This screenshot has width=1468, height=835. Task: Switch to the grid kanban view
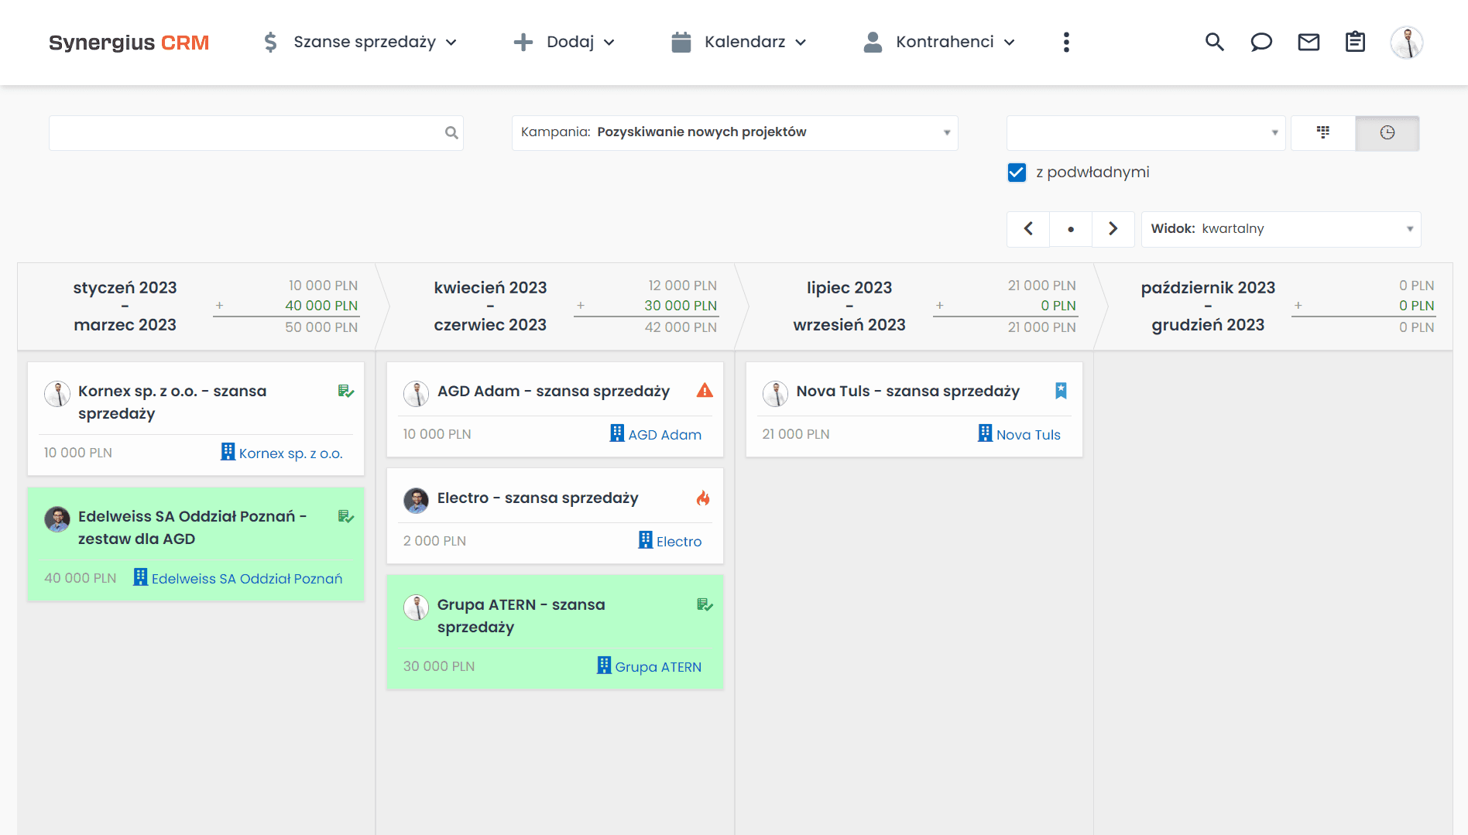1323,133
